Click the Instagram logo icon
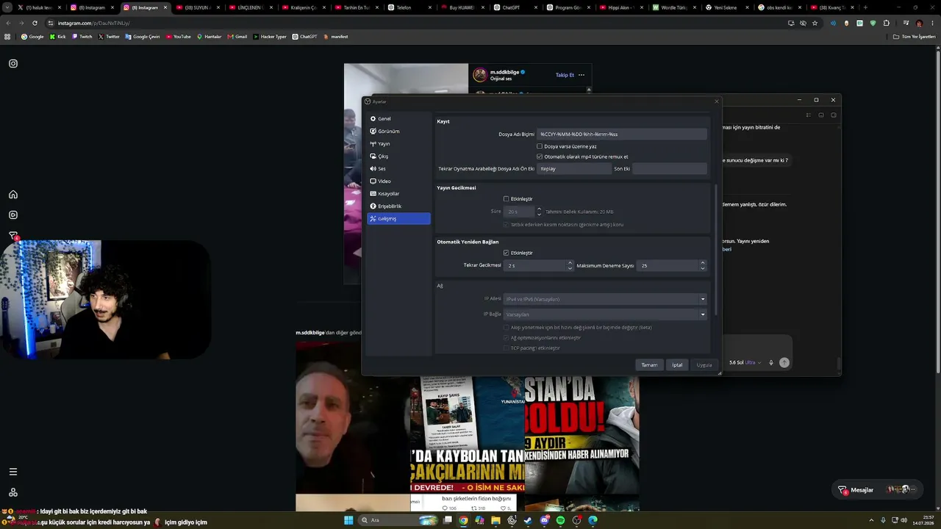This screenshot has height=529, width=941. point(13,63)
